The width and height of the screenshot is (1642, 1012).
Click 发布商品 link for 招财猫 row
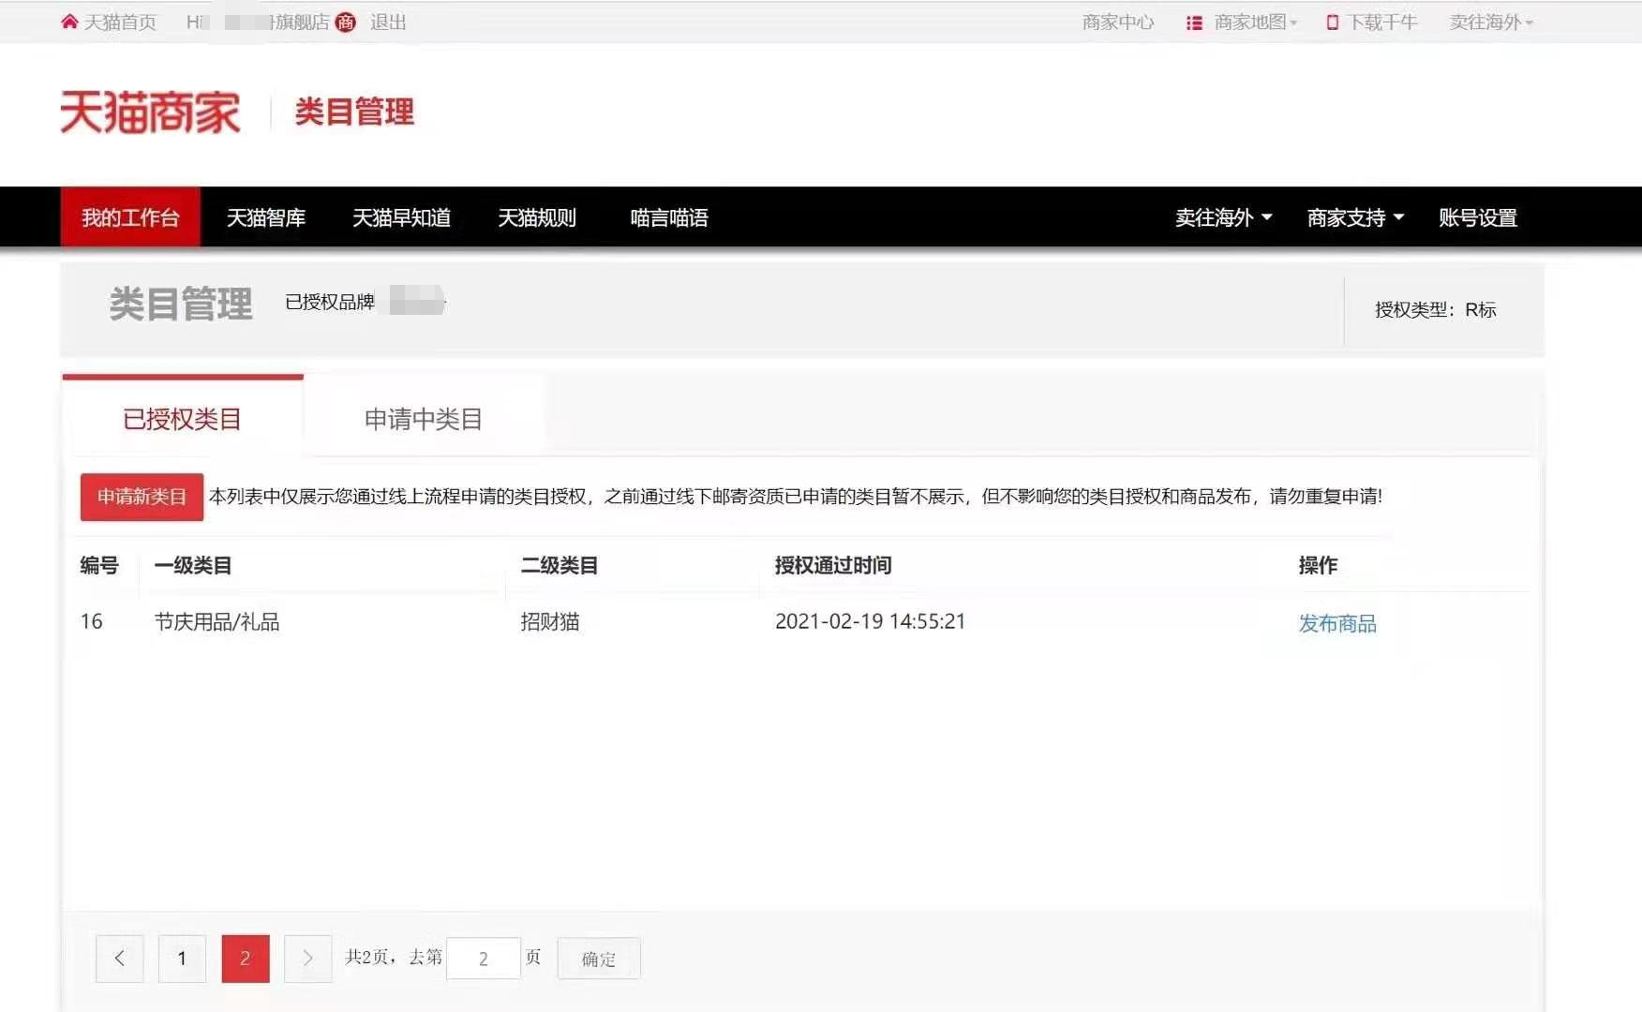coord(1337,623)
